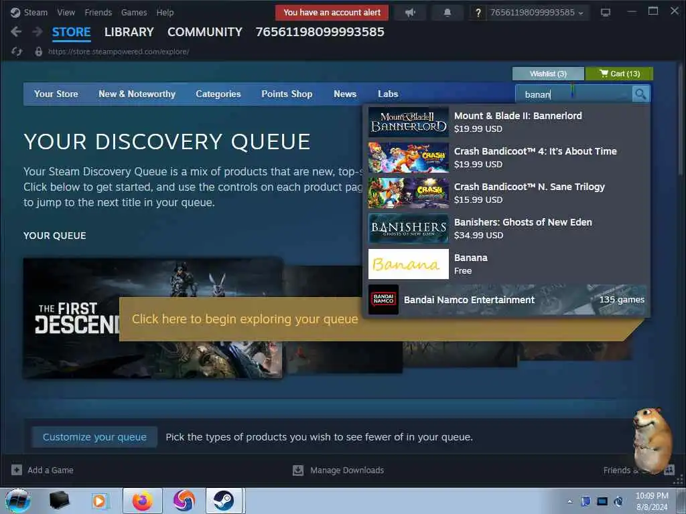Open the Points Shop link
Viewport: 686px width, 514px height.
point(287,94)
